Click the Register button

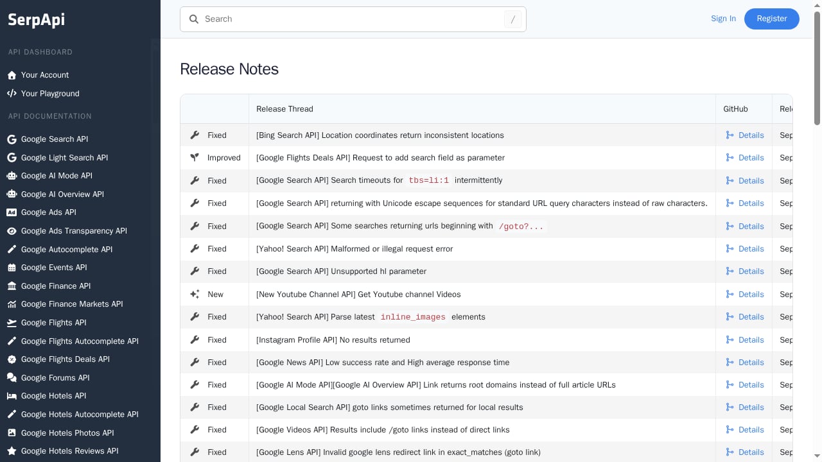tap(772, 19)
